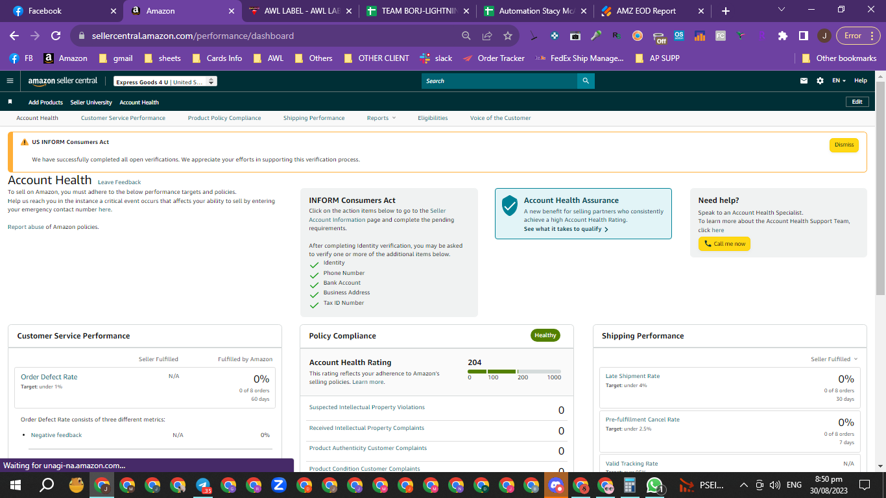Open the See what it takes to qualify link

[566, 230]
